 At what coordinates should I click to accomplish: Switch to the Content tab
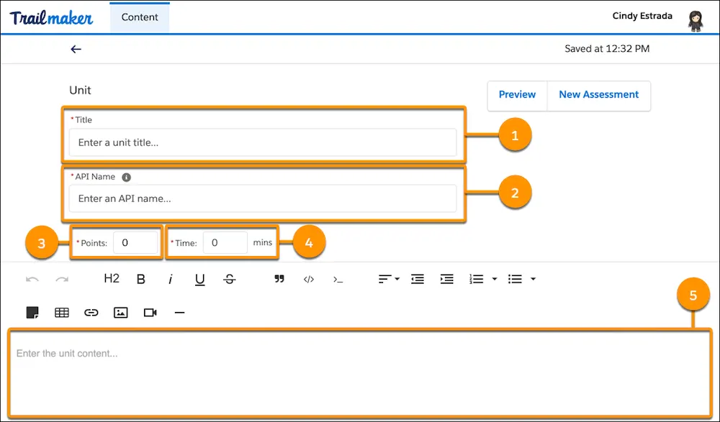[139, 17]
